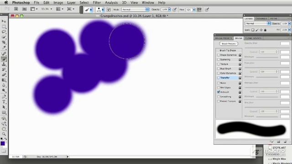Open the layer Fill dropdown arrow
Screen dimensions: 292x164
click(289, 30)
